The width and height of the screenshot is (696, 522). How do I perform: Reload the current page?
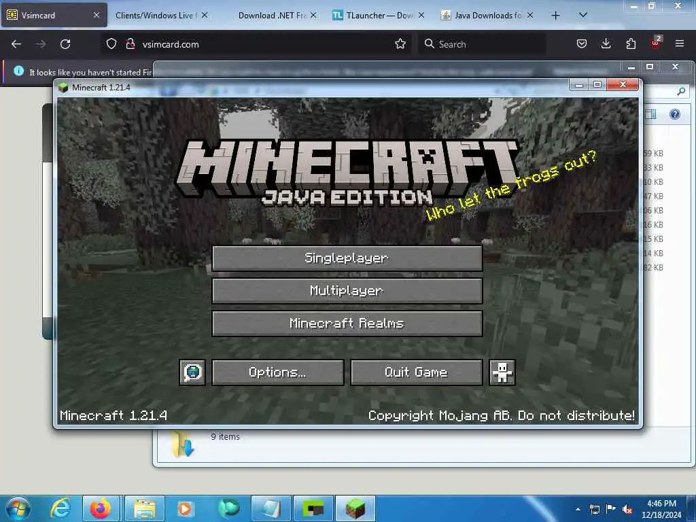click(65, 44)
